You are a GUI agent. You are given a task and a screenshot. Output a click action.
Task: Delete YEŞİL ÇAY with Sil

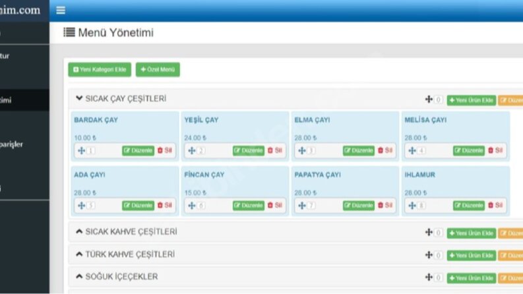(x=275, y=150)
